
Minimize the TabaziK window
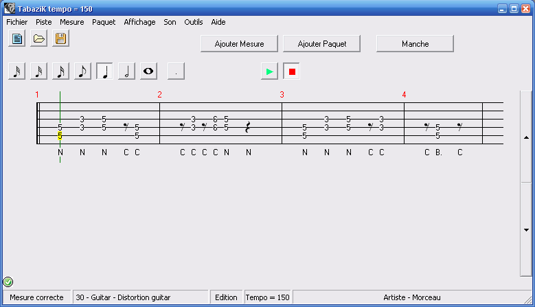[502, 9]
